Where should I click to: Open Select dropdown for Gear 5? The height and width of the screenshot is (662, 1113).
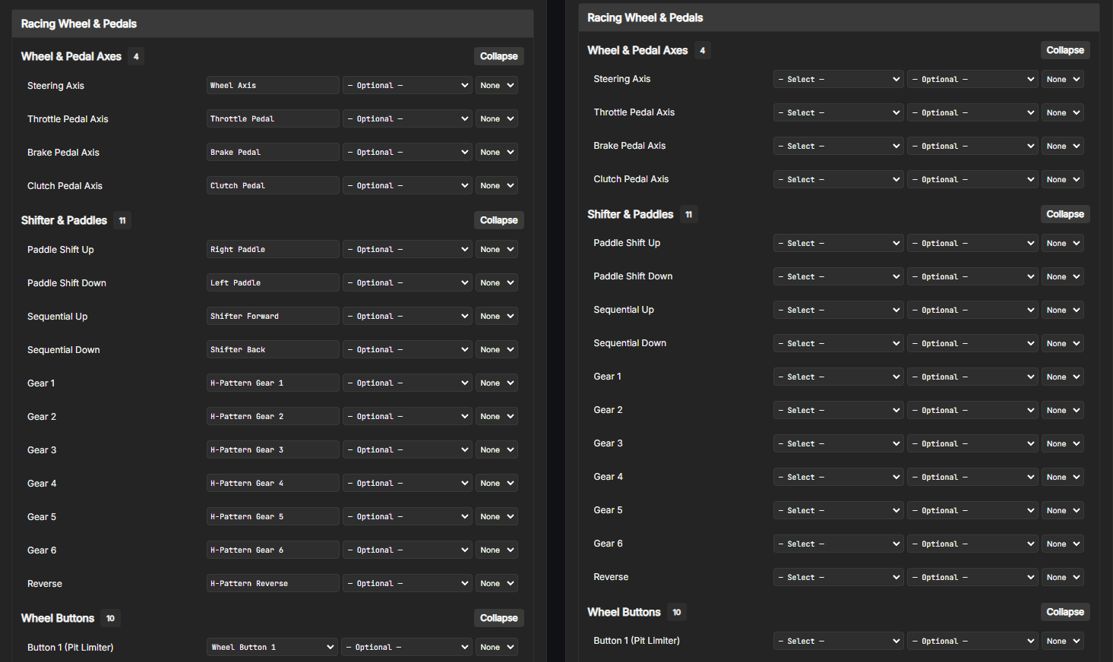point(839,510)
